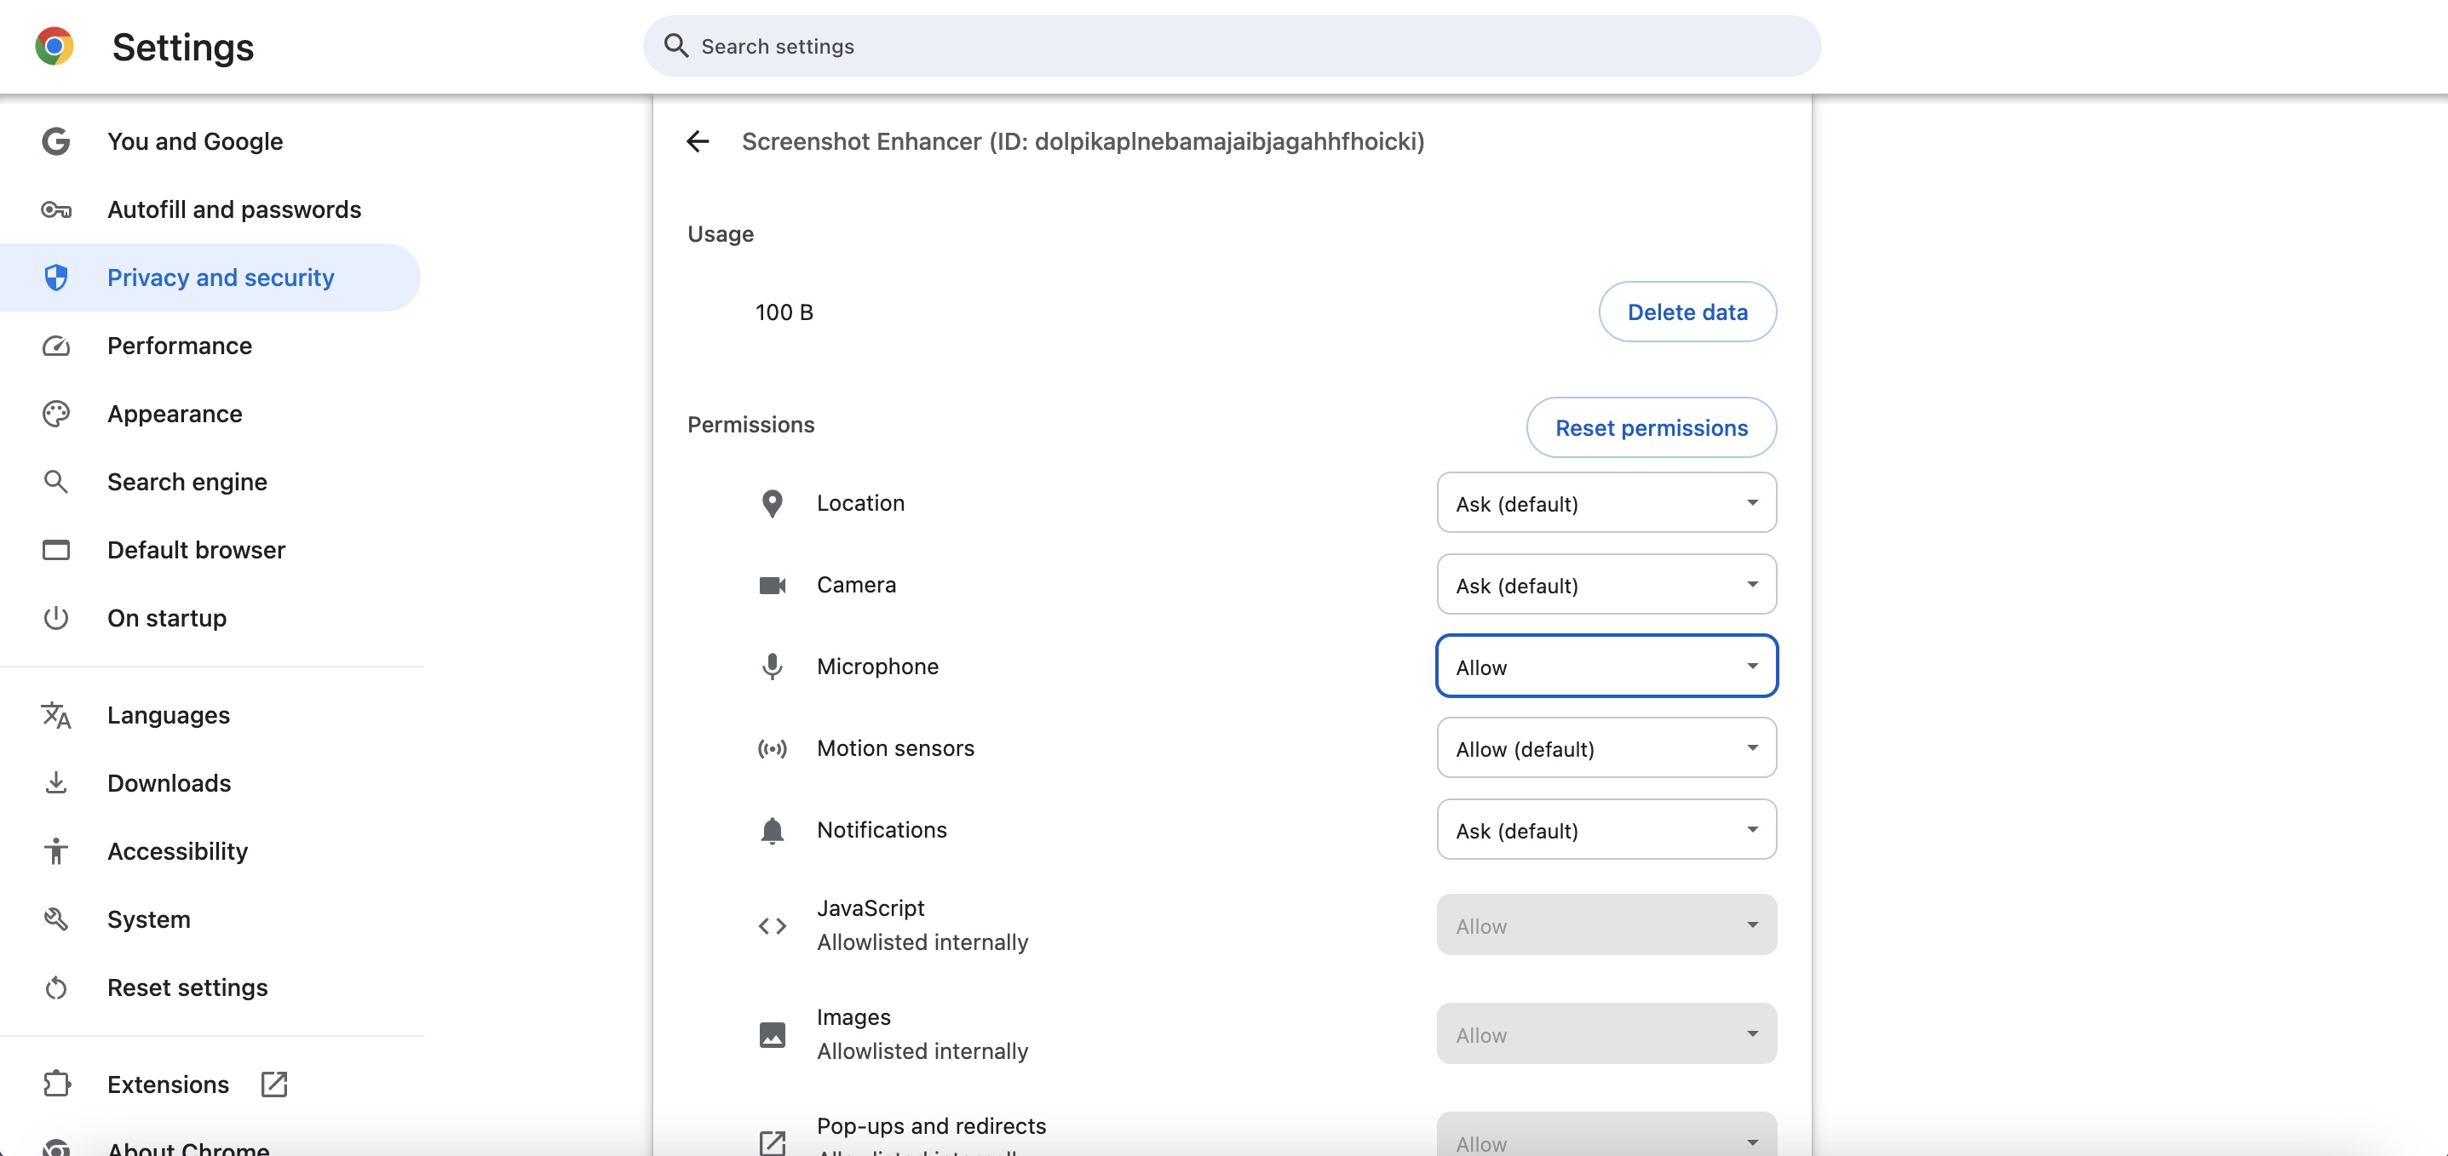Open Autofill and passwords settings
Screen dimensions: 2448x1156
coord(210,210)
